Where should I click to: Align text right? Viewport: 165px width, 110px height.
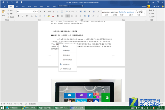click(x=76, y=16)
